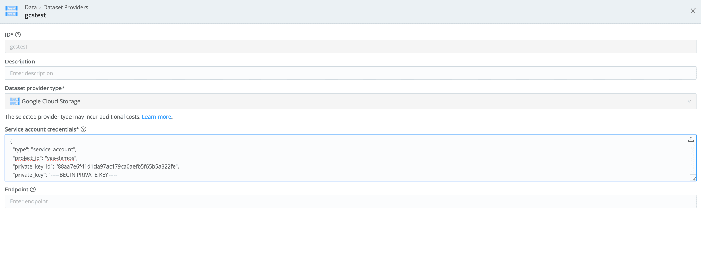Click the dataset provider icon in header

point(12,11)
